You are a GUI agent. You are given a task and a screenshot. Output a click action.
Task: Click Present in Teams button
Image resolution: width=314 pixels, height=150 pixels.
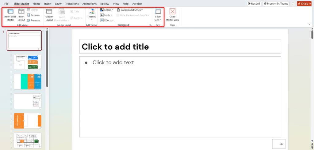277,4
